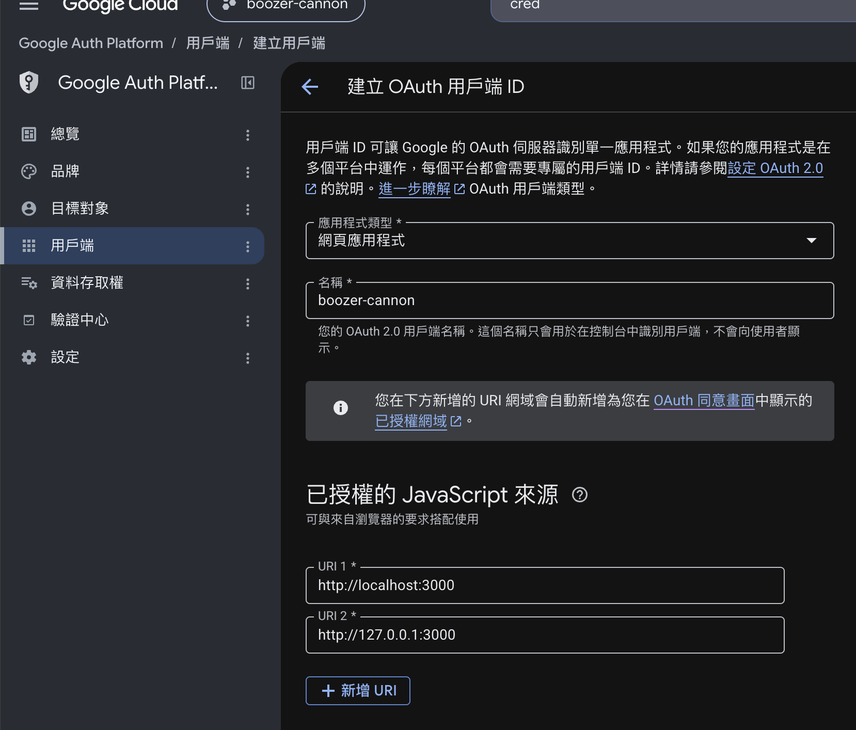Click the 品牌 palette icon
The width and height of the screenshot is (856, 730).
(29, 171)
